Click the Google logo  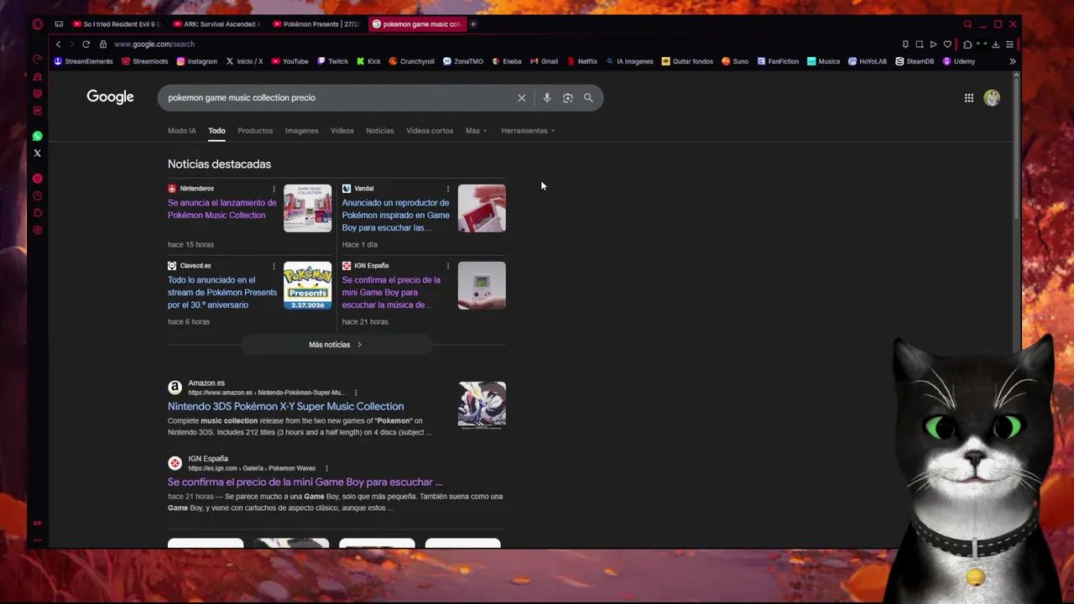[110, 97]
